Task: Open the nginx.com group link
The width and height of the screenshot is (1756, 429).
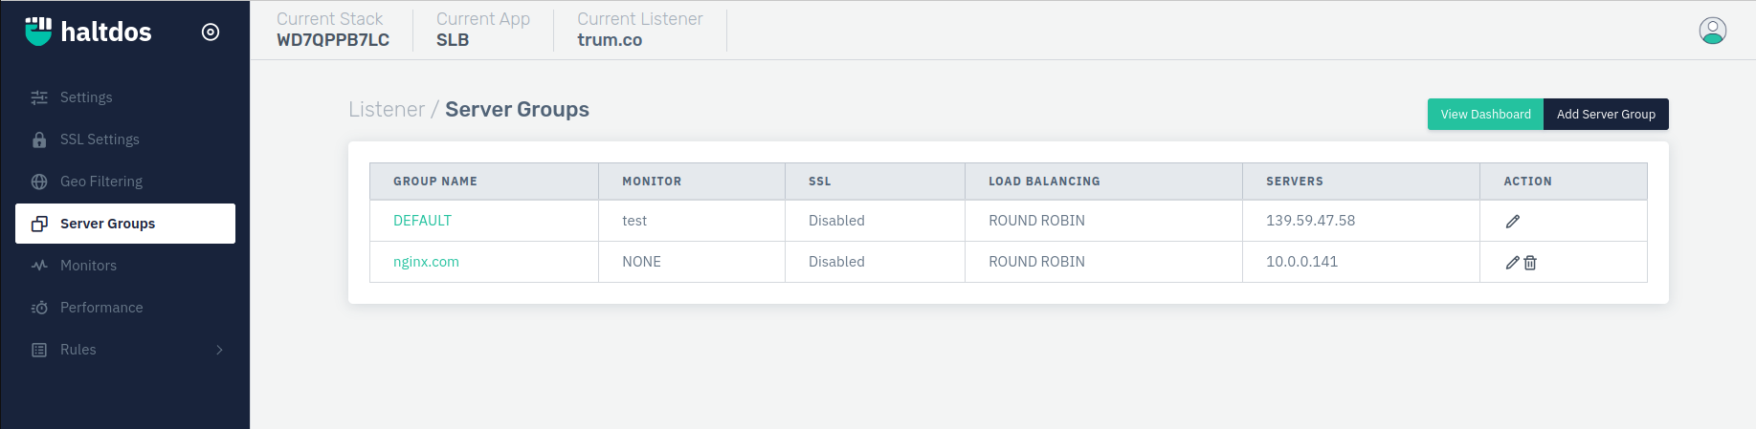Action: pos(426,262)
